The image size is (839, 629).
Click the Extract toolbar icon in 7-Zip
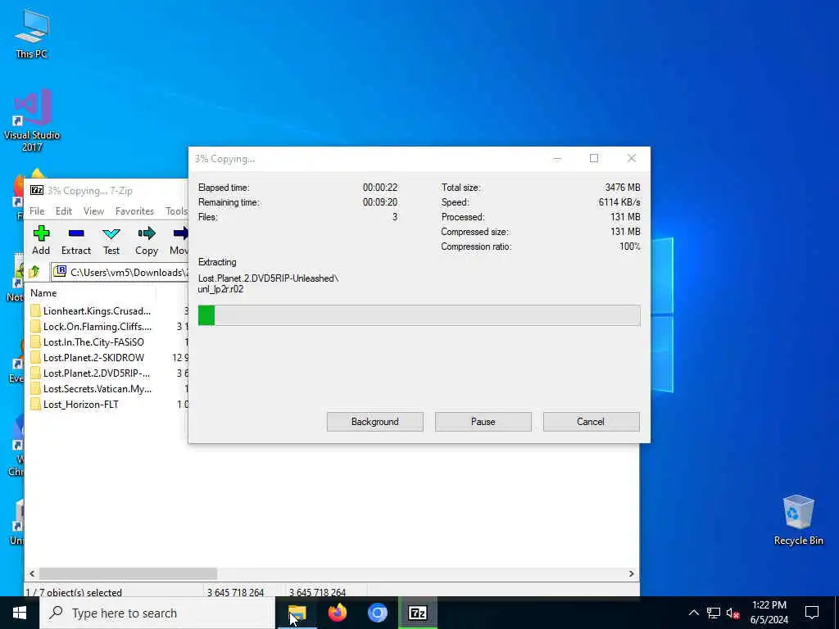(x=76, y=233)
